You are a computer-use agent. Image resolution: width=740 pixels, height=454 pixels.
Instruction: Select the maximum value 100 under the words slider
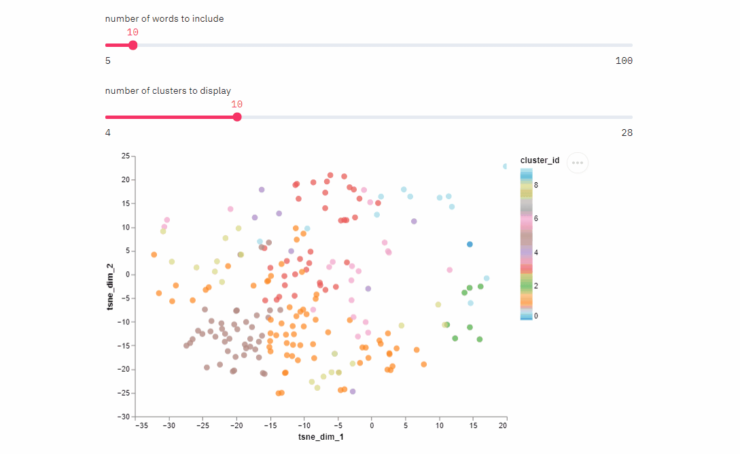tap(623, 60)
